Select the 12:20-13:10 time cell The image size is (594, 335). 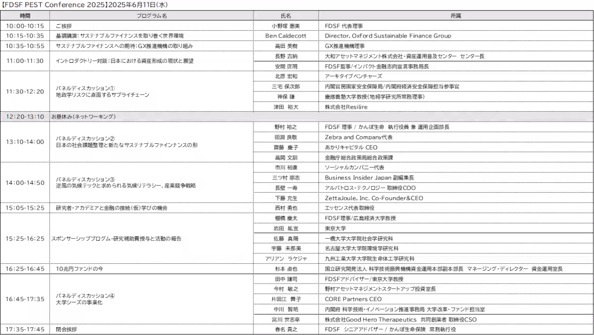(x=25, y=117)
